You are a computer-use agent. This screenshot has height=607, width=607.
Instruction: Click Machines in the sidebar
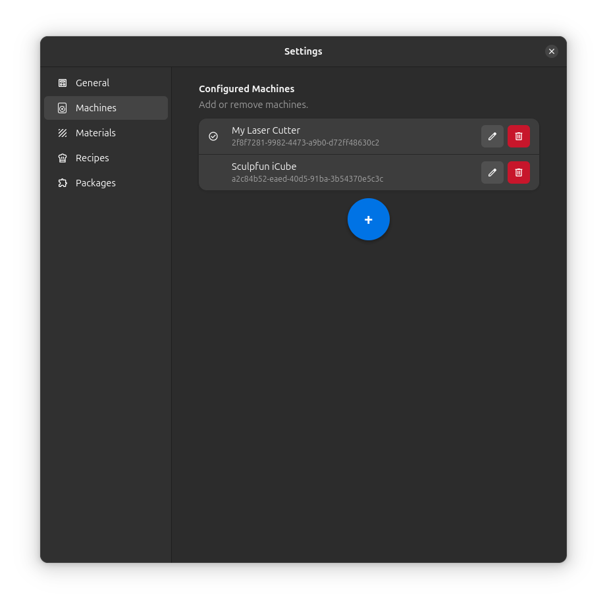(96, 108)
